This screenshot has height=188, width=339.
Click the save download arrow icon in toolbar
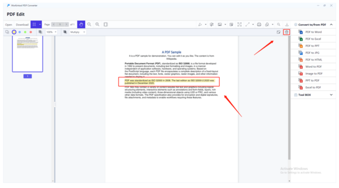(x=287, y=25)
